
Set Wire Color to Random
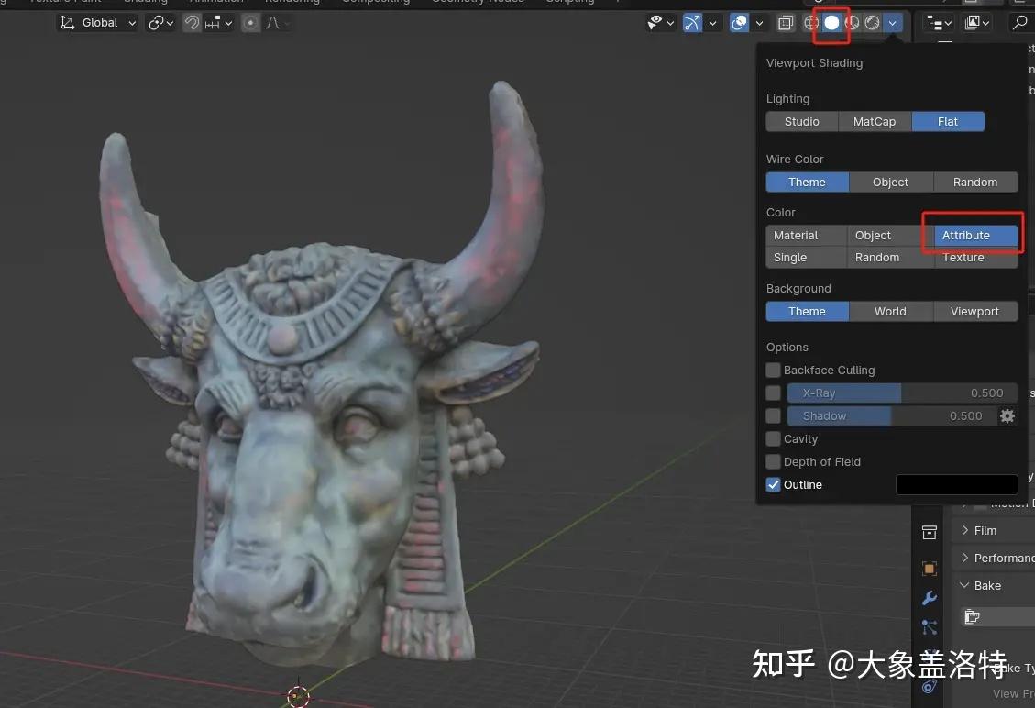click(x=975, y=183)
